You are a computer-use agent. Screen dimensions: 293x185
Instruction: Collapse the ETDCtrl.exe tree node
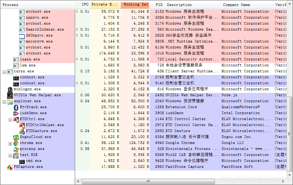pos(10,120)
